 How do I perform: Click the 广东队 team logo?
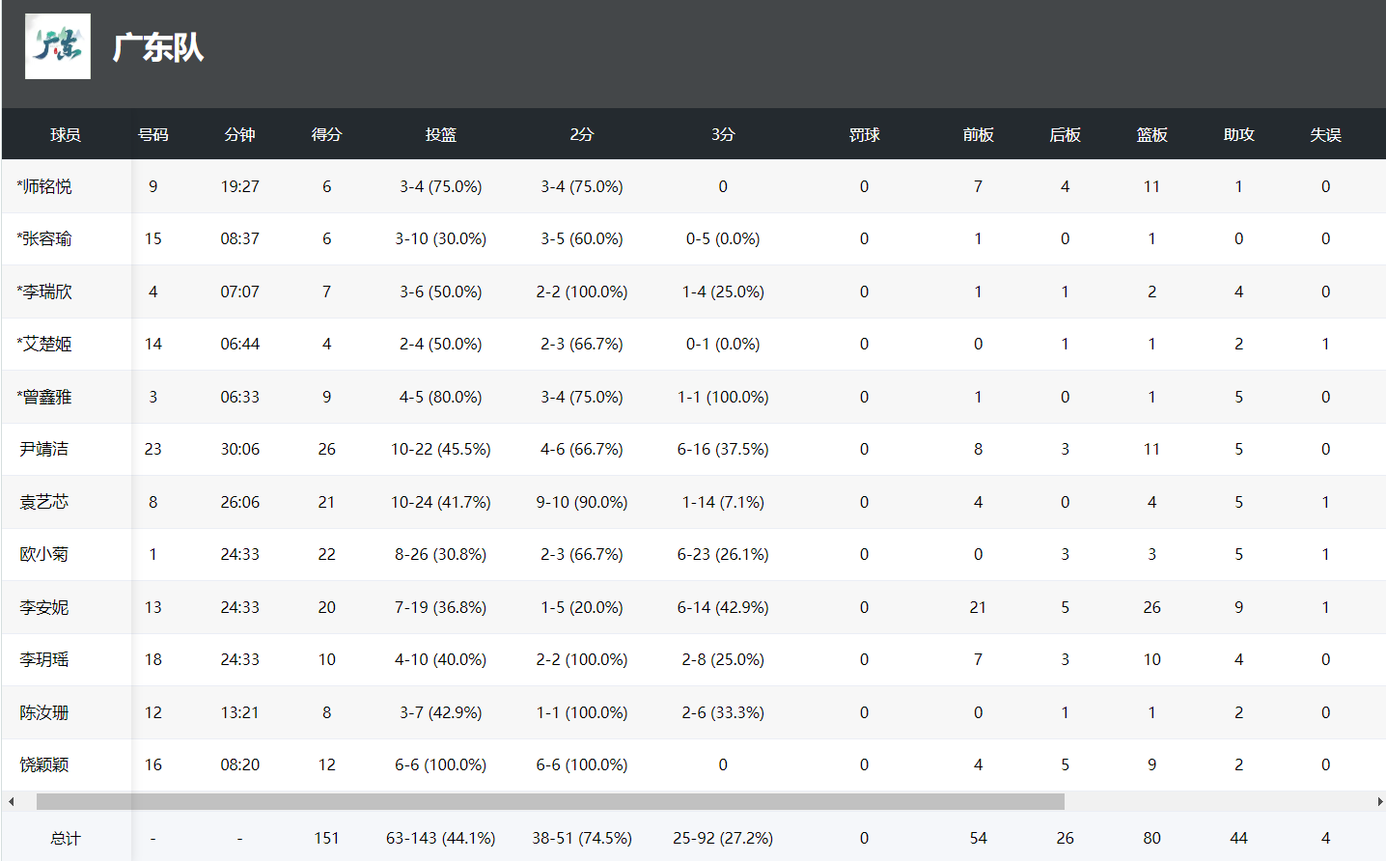tap(58, 46)
